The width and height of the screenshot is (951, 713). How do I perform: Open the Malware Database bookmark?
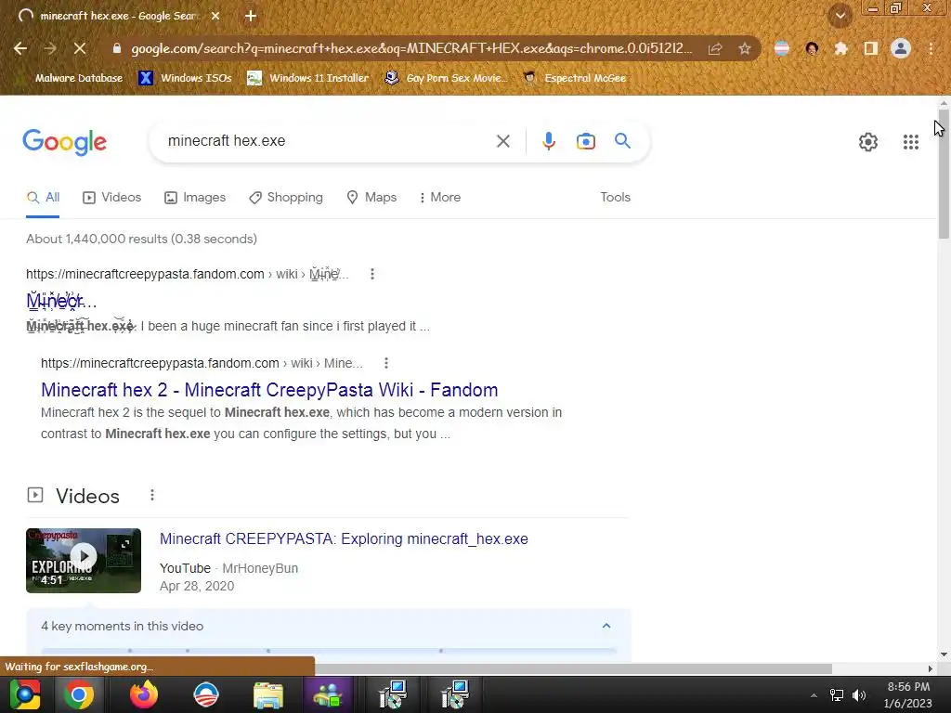[78, 78]
